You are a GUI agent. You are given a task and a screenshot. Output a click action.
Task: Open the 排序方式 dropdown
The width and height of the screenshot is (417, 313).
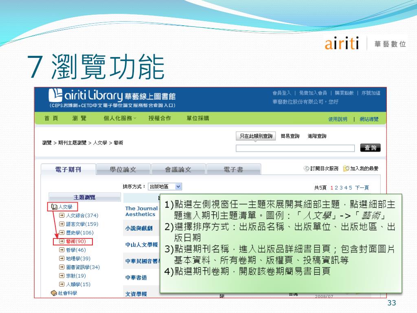point(165,187)
